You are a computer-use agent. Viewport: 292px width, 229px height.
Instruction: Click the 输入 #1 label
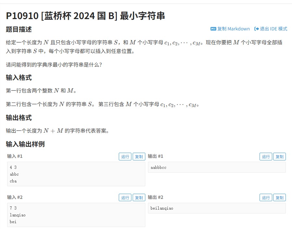[15, 156]
